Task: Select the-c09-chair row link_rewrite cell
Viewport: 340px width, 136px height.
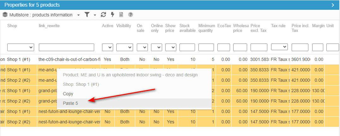Action: (x=69, y=59)
